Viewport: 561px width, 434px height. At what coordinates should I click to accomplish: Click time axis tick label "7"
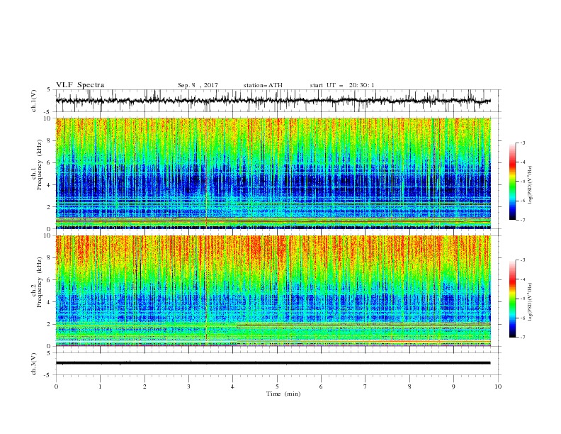tap(365, 386)
